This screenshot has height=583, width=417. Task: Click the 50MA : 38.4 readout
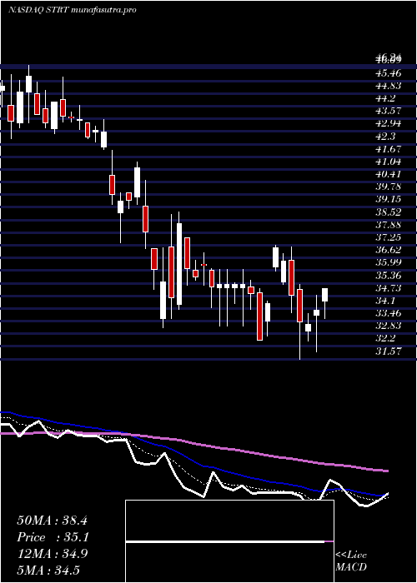click(x=52, y=521)
